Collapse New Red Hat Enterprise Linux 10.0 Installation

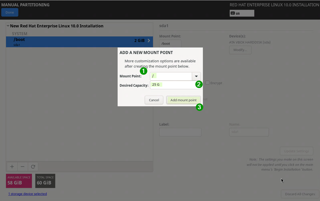[x=8, y=26]
